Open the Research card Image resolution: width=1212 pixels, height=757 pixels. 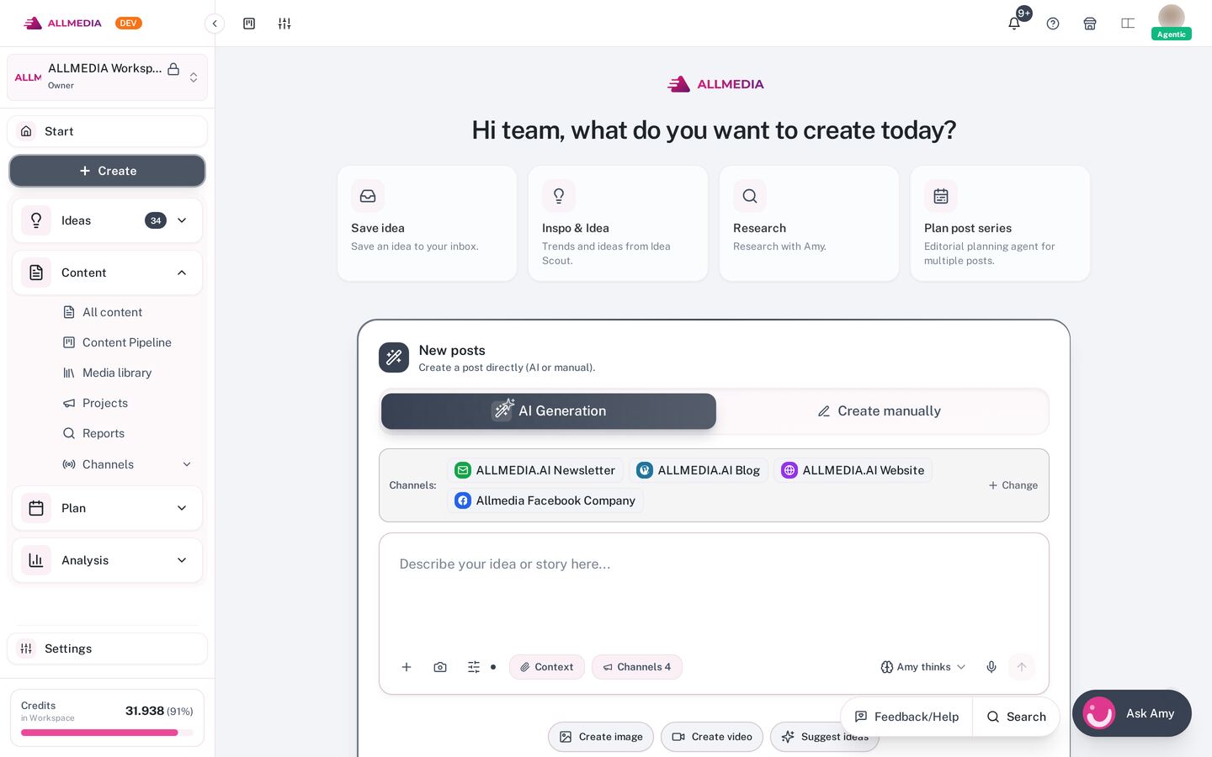pyautogui.click(x=809, y=224)
